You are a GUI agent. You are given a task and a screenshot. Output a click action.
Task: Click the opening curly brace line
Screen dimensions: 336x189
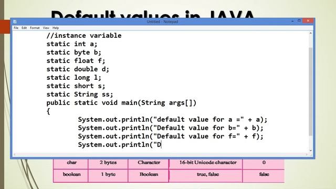(x=48, y=111)
